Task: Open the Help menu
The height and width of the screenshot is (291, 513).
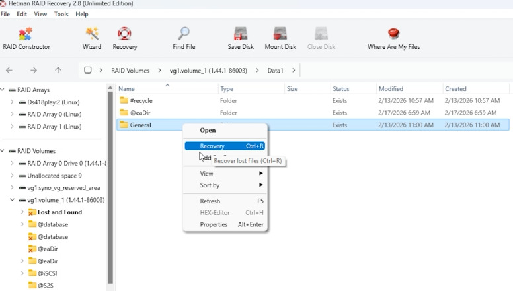Action: (82, 14)
